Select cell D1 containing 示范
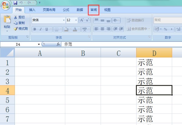Viewport: 182px width, 125px height. pyautogui.click(x=154, y=62)
